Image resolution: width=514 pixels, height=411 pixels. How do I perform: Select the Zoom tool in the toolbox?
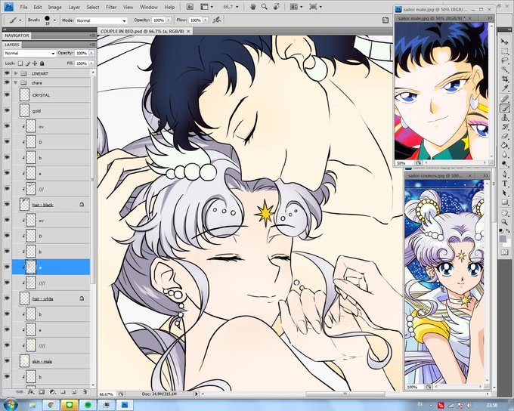(x=504, y=222)
